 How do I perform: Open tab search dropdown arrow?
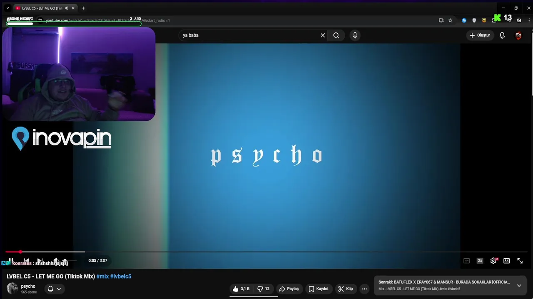7,8
